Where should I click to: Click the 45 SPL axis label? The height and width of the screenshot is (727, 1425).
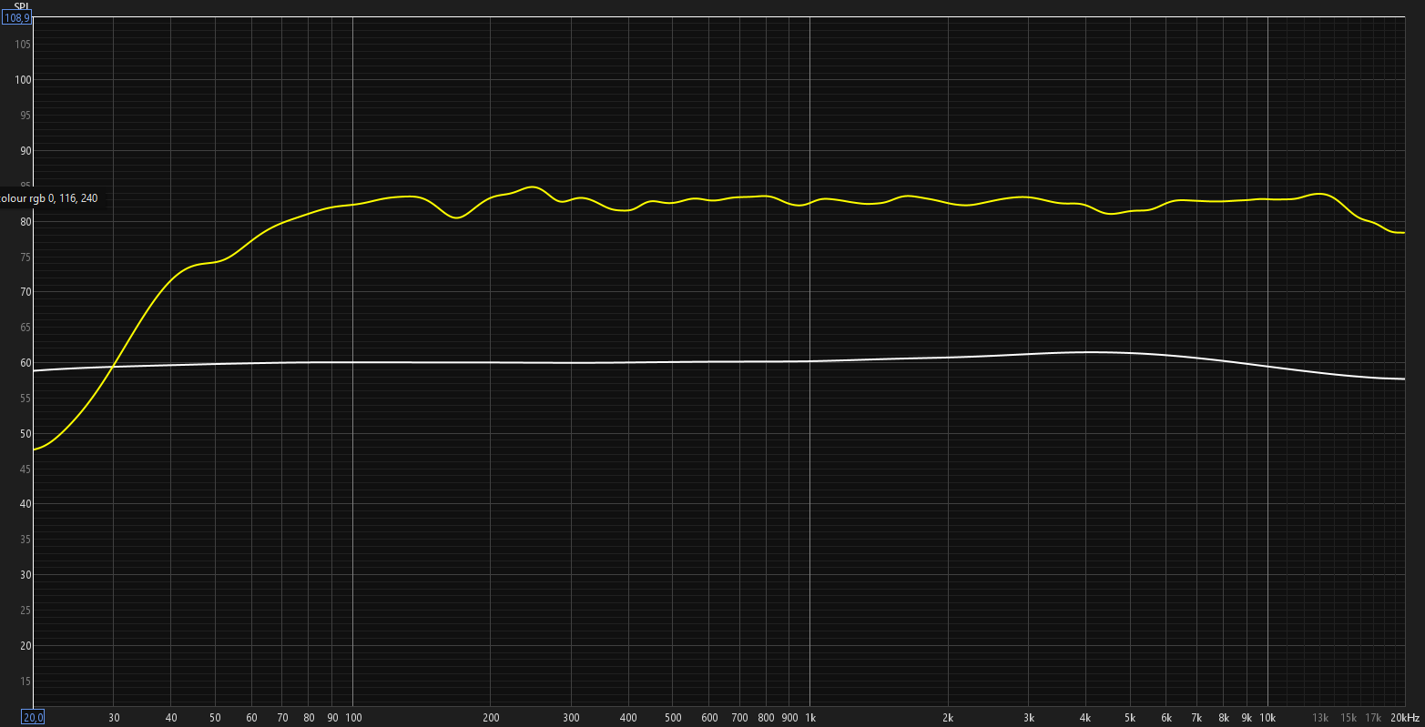(25, 469)
